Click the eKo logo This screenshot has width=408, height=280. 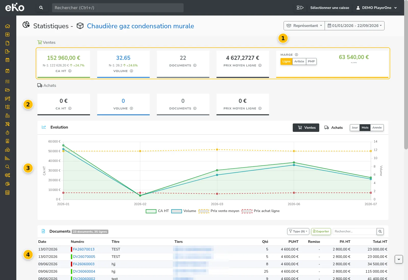(x=15, y=7)
